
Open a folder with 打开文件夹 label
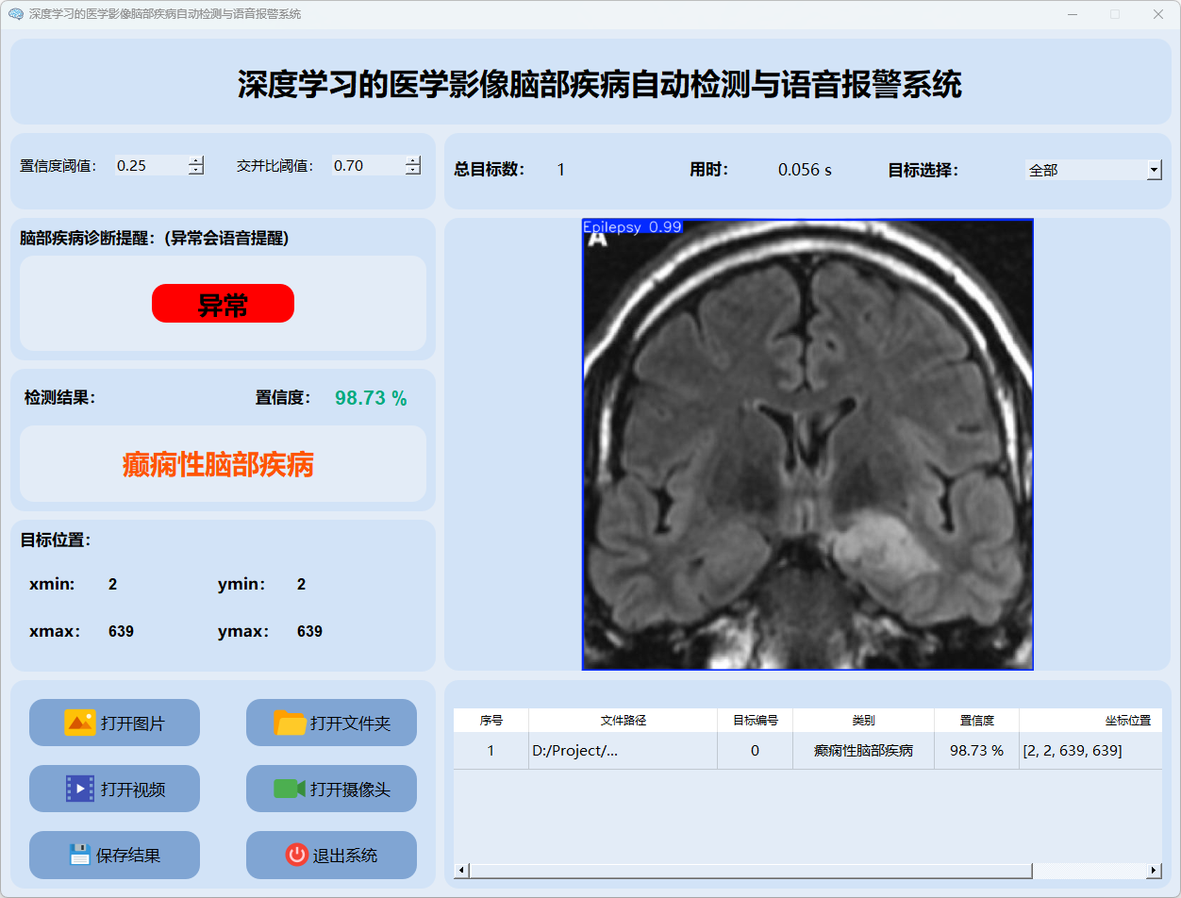pos(350,723)
